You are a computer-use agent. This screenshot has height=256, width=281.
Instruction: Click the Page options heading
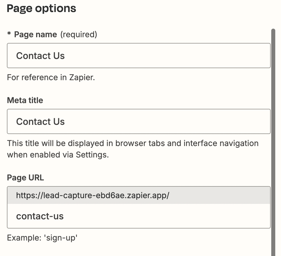coord(41,9)
